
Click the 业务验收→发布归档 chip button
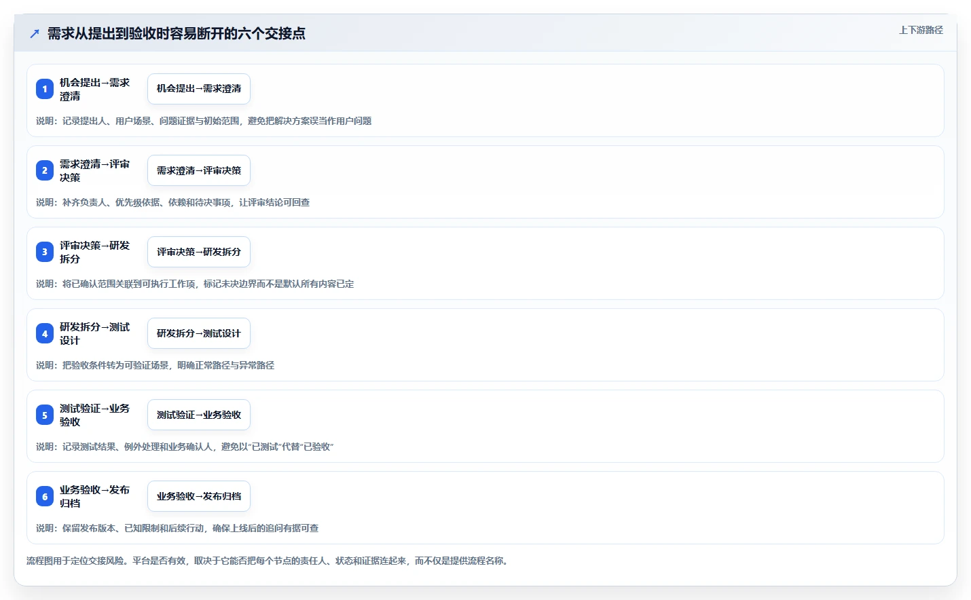pos(199,496)
